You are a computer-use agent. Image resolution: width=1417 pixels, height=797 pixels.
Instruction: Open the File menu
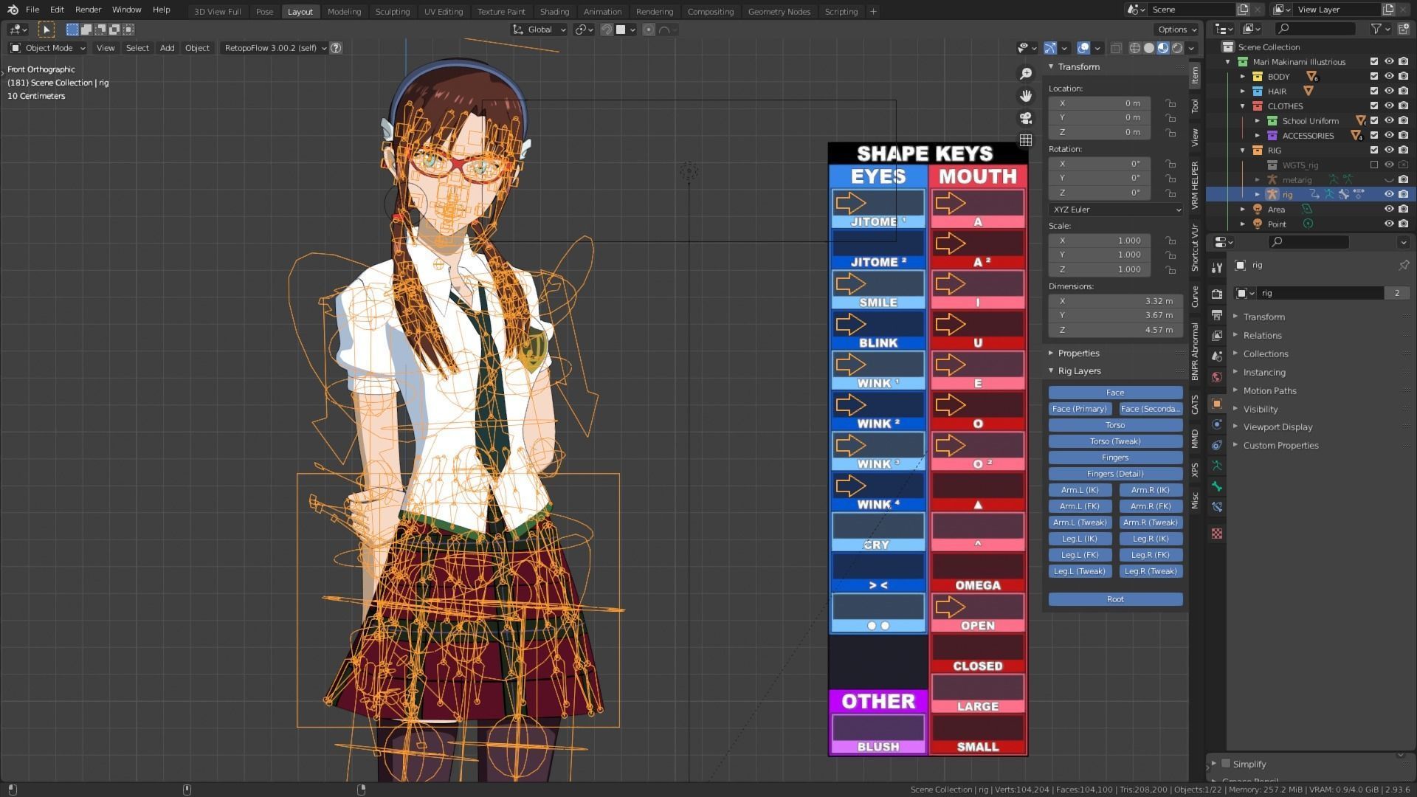[32, 10]
